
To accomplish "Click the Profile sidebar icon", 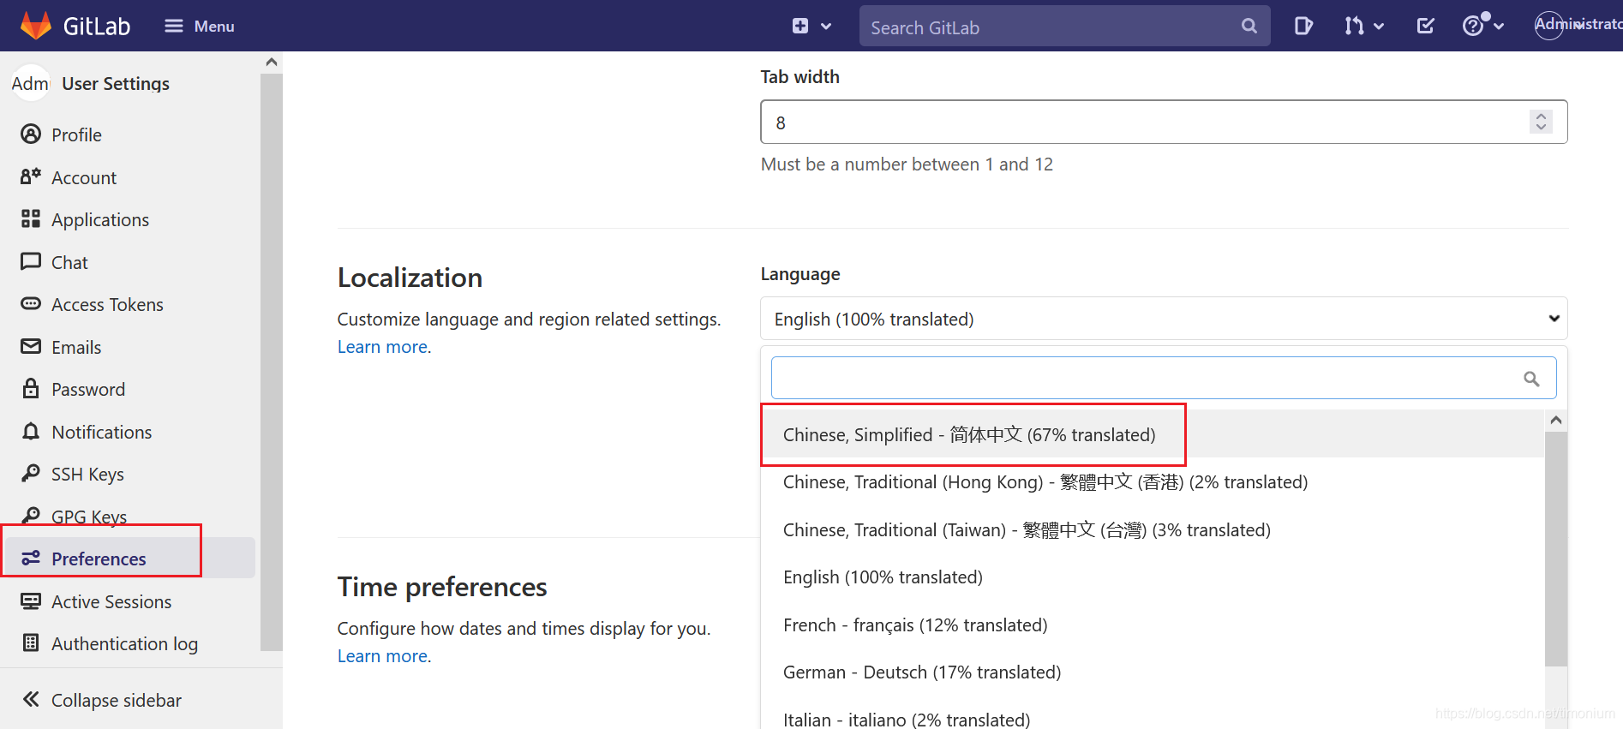I will (31, 134).
